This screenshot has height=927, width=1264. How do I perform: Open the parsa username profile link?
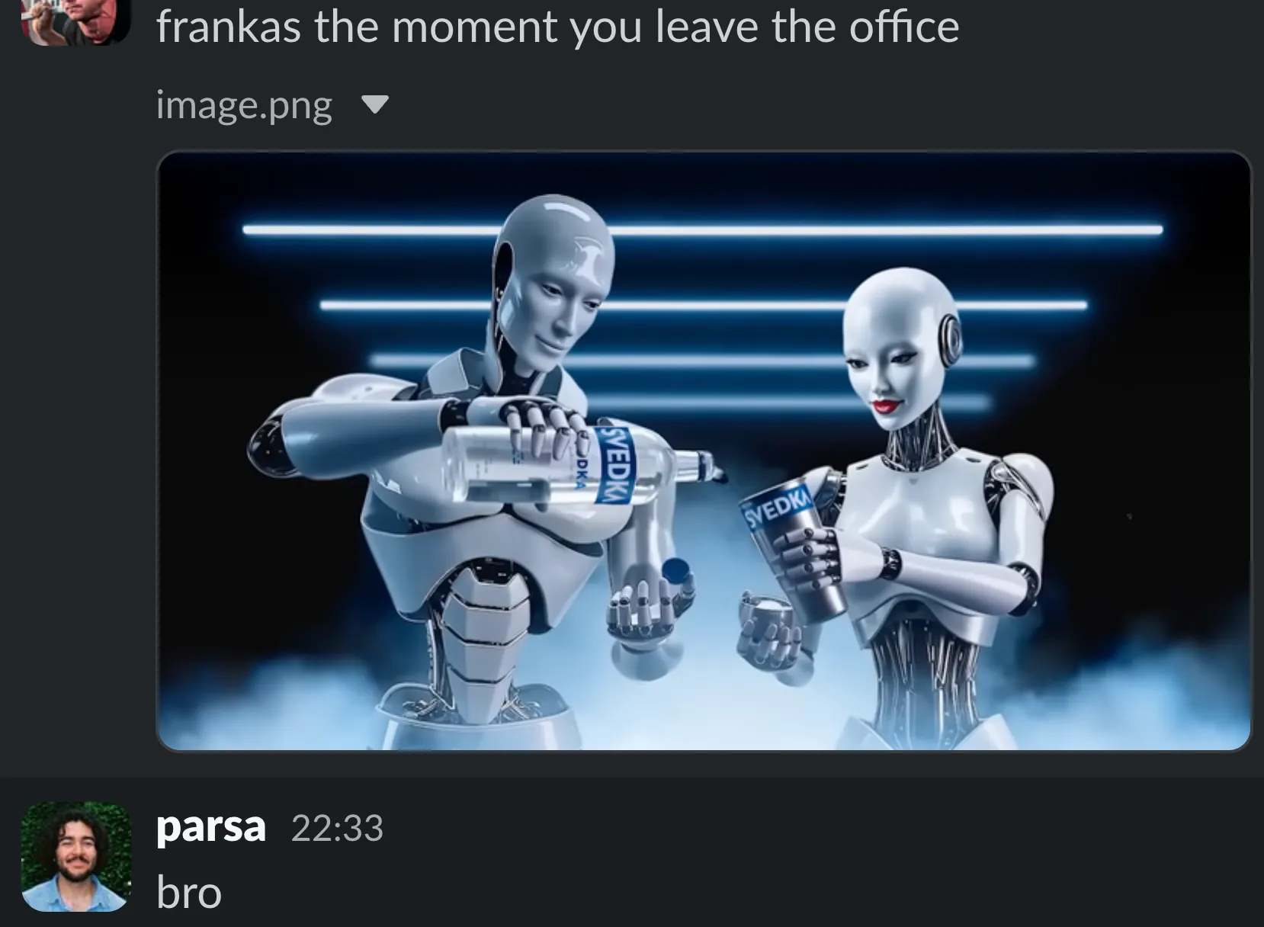click(x=210, y=827)
